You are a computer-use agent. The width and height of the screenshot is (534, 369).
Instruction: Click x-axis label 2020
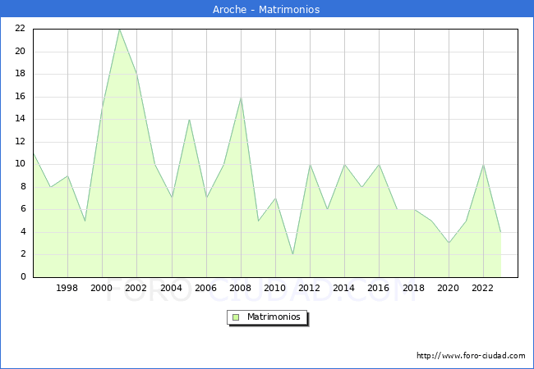(x=448, y=288)
